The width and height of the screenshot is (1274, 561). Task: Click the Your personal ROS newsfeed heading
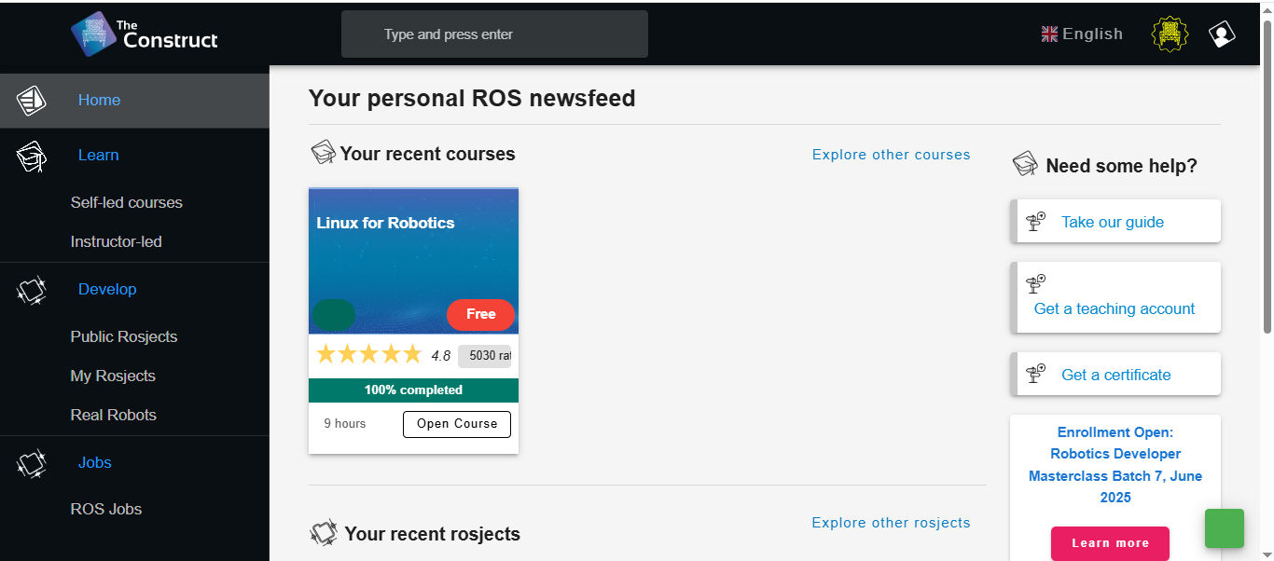click(x=472, y=98)
